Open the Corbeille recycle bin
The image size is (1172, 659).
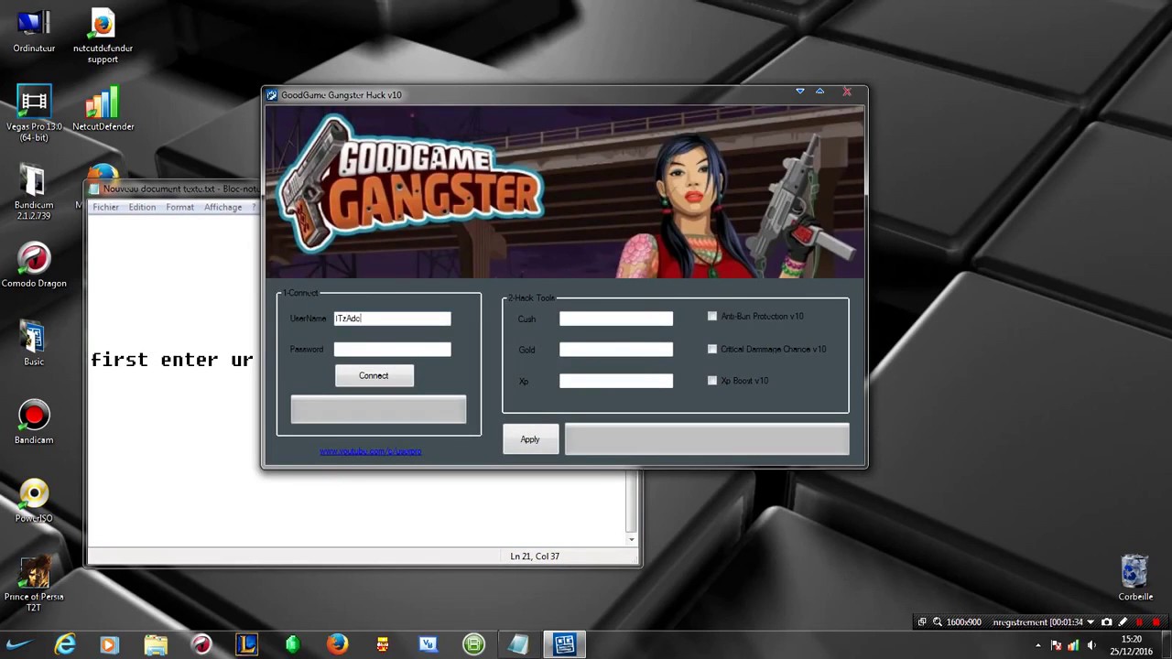[1135, 578]
